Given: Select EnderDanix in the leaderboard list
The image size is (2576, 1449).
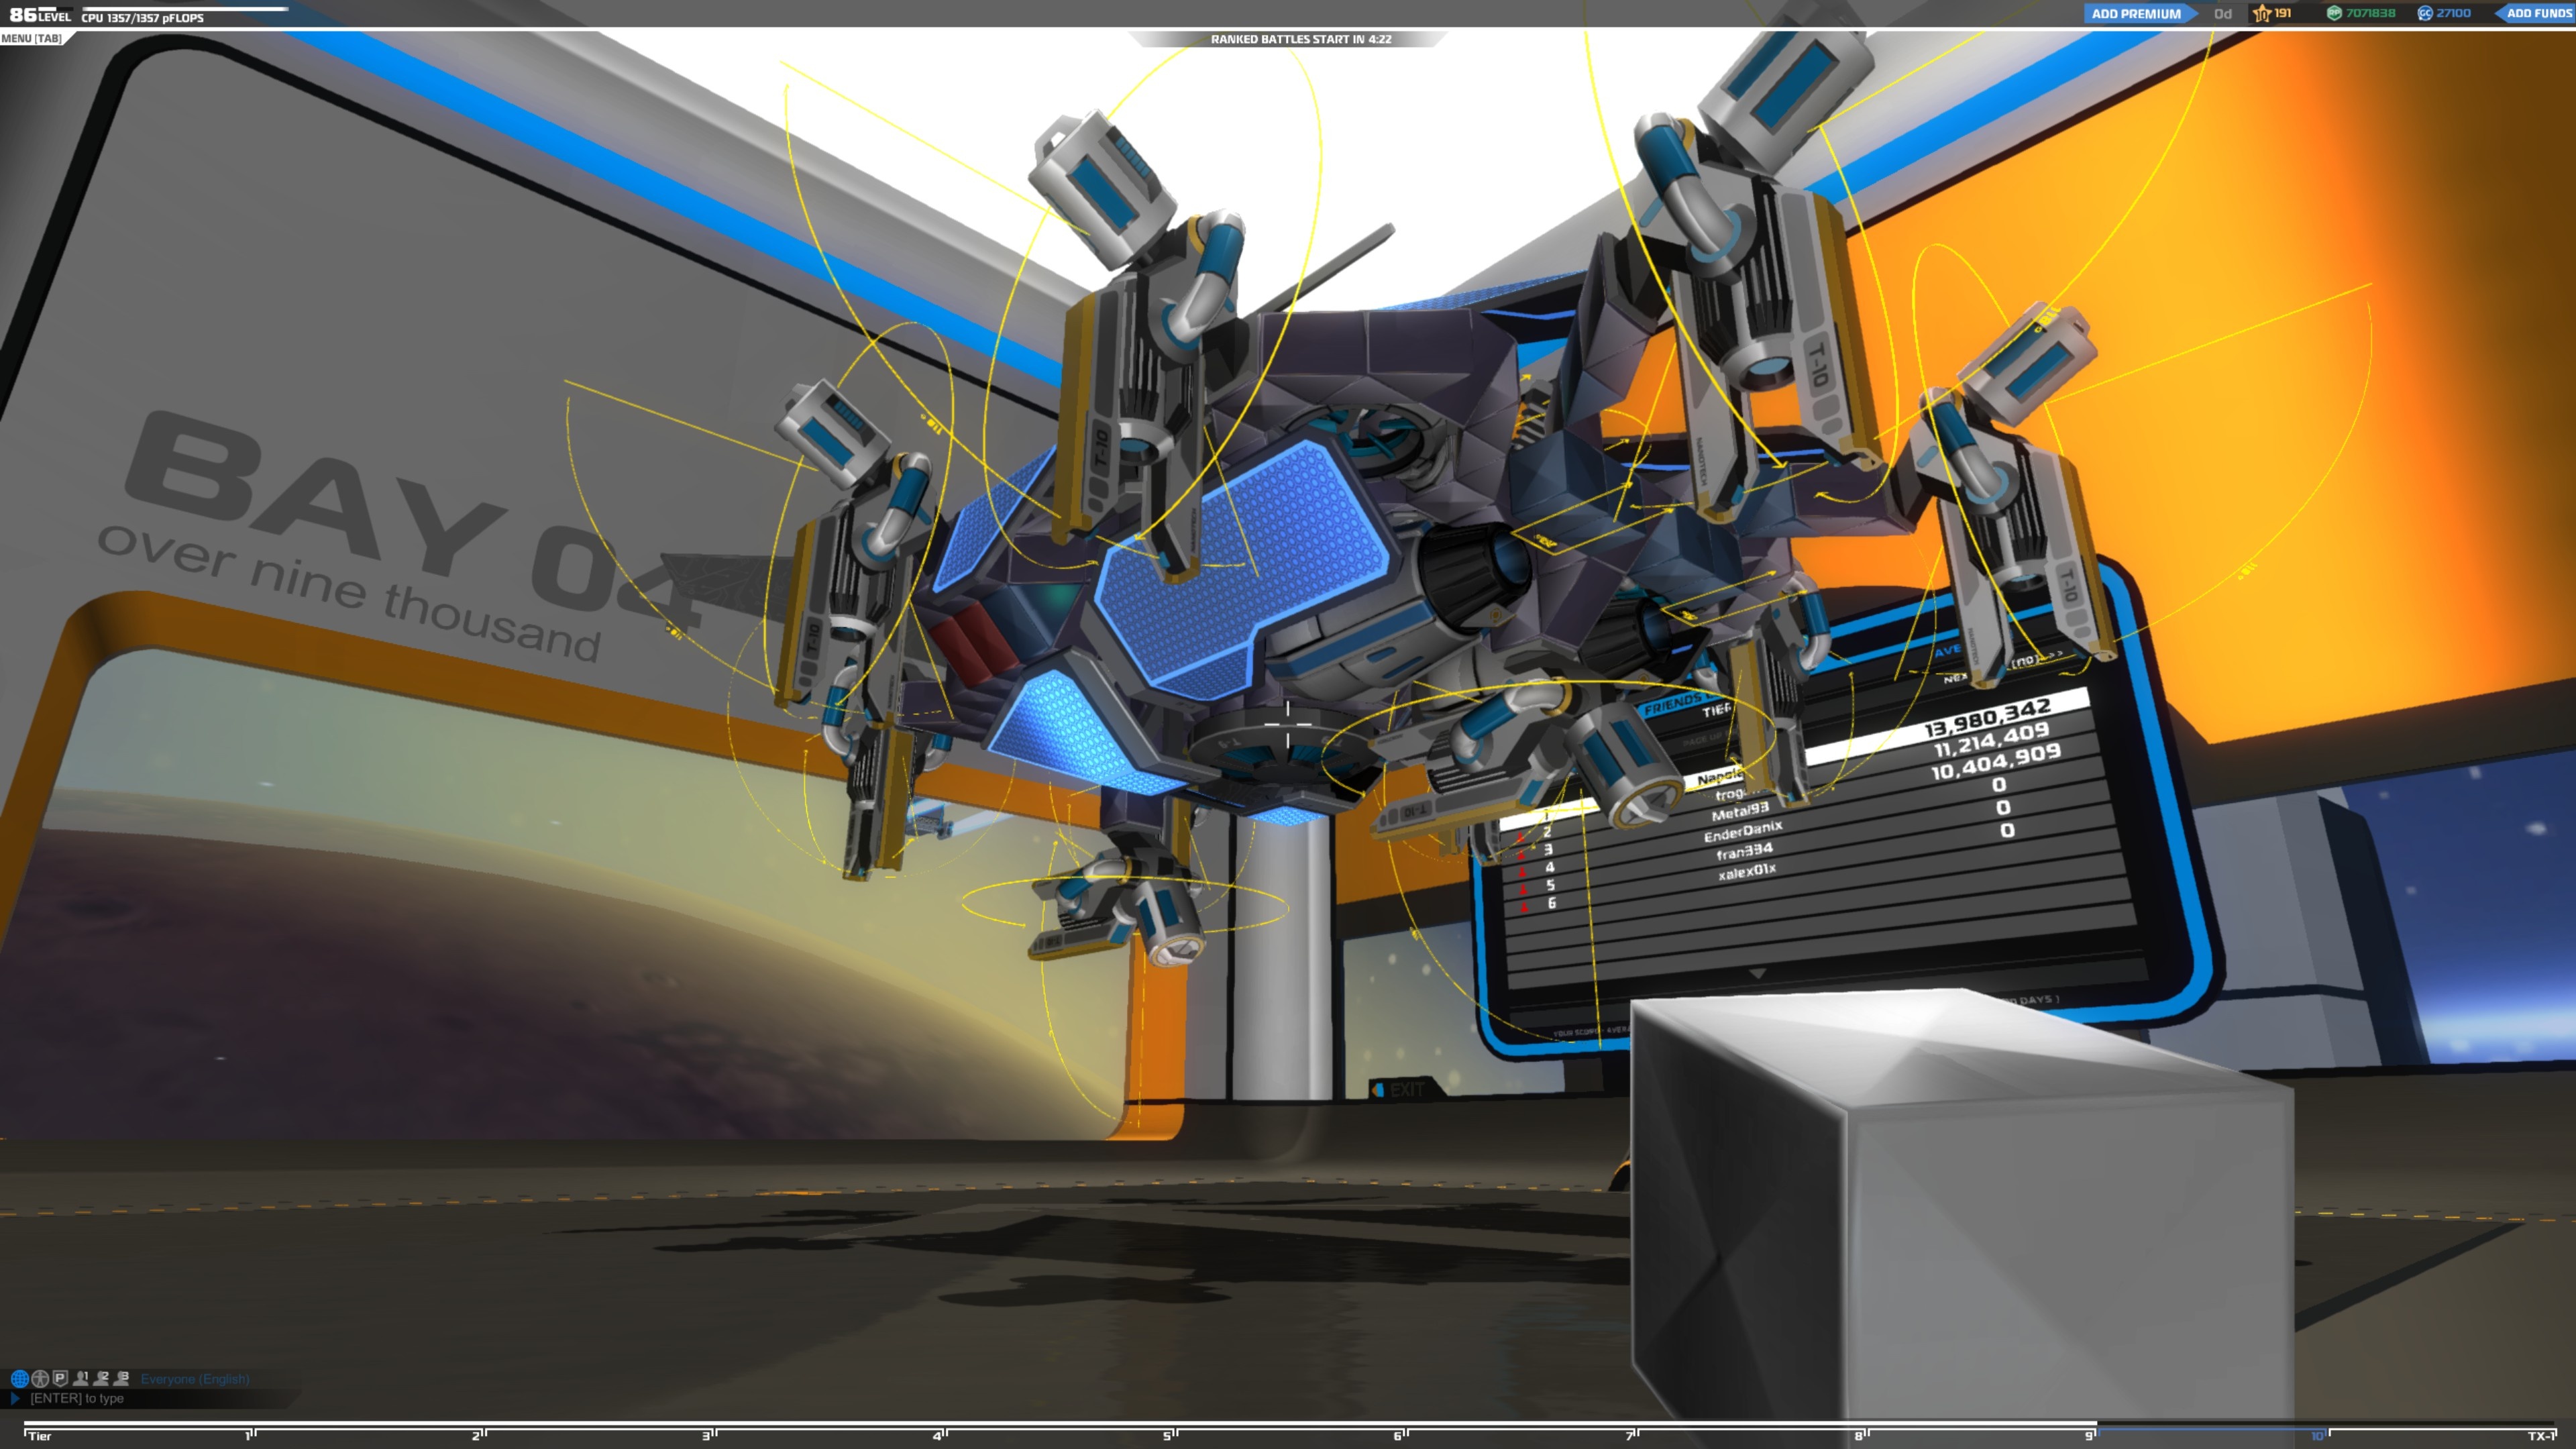Looking at the screenshot, I should pyautogui.click(x=1743, y=832).
